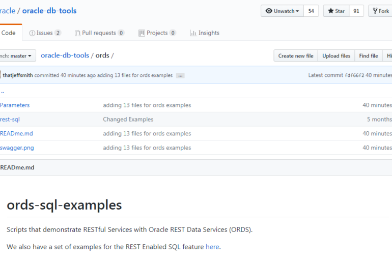Viewport: 392px width, 262px height.
Task: Click Parameters row commit message
Action: point(147,105)
